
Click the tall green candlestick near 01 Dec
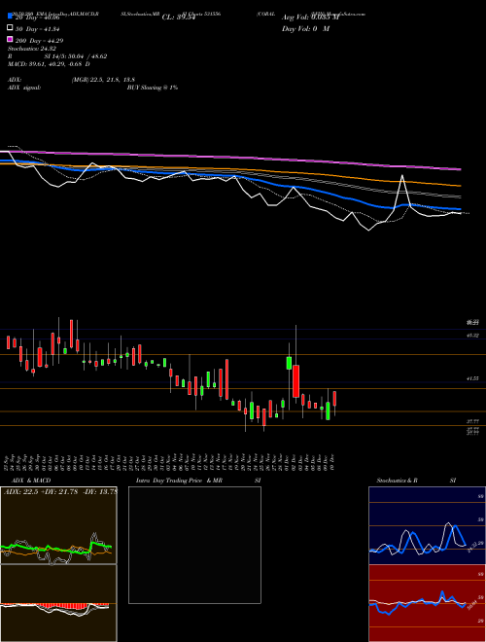(289, 363)
